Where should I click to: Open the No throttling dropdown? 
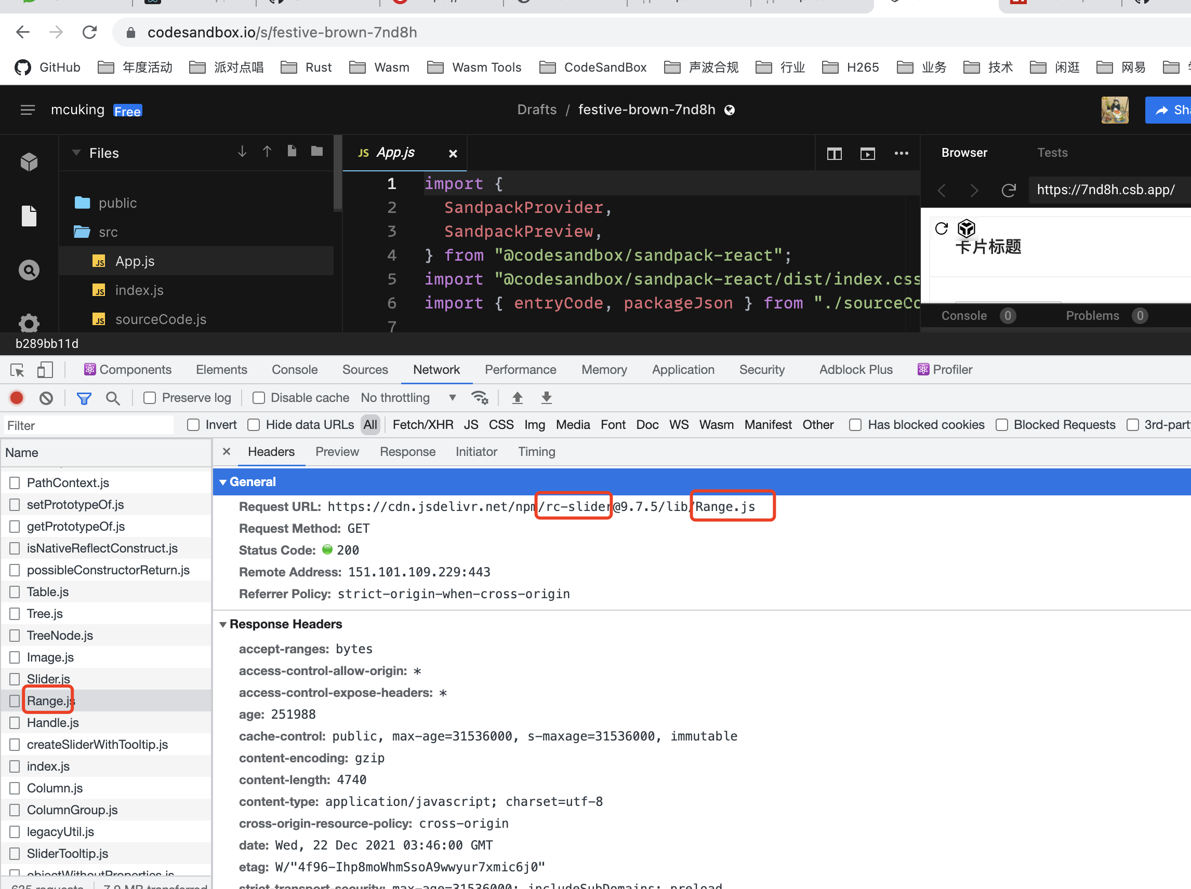(408, 398)
